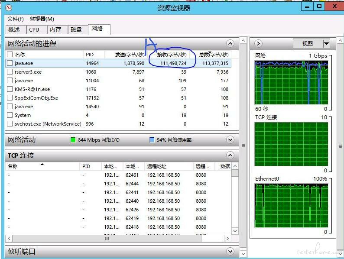The height and width of the screenshot is (259, 344).
Task: Check the KMS-R@1n.exe checkbox
Action: point(10,89)
